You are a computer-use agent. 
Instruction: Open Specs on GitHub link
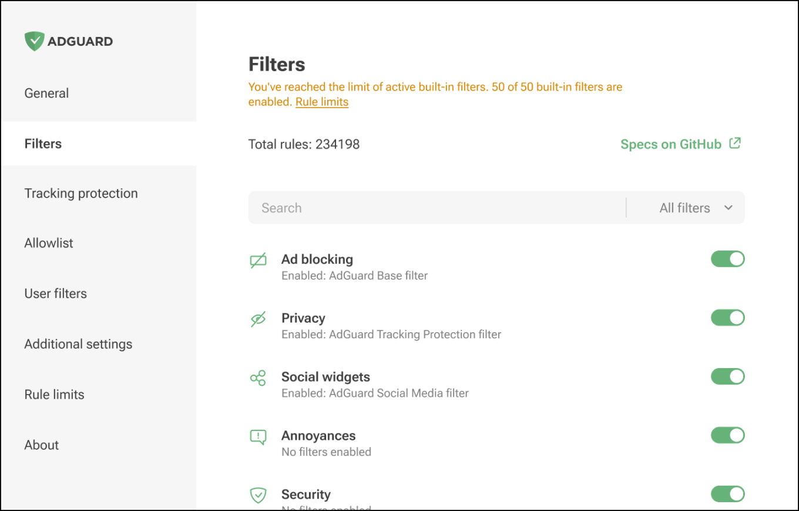pos(671,145)
